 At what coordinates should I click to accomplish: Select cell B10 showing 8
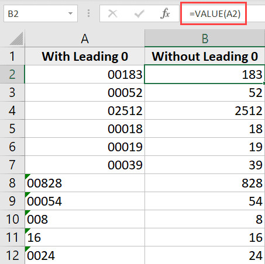click(205, 219)
